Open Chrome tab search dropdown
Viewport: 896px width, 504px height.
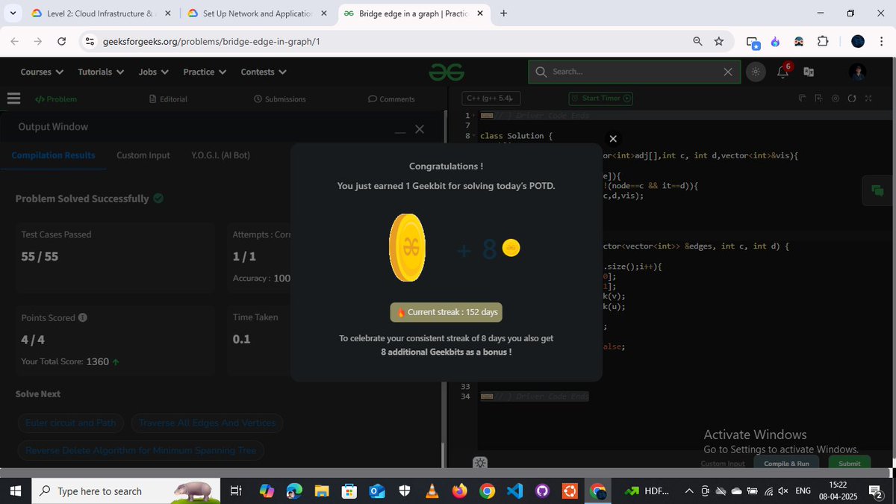(13, 13)
